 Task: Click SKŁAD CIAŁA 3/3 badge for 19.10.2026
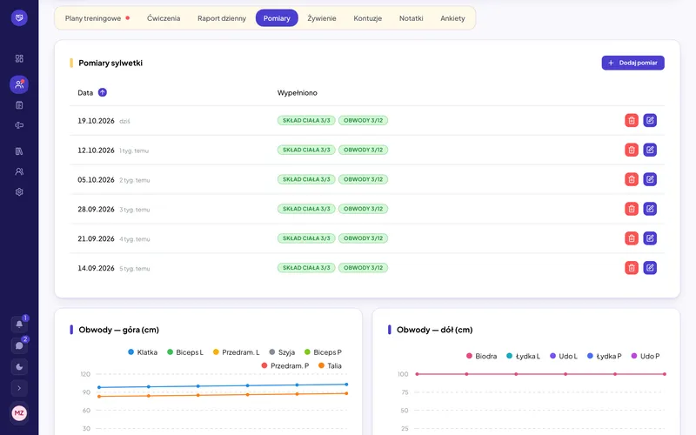click(306, 120)
